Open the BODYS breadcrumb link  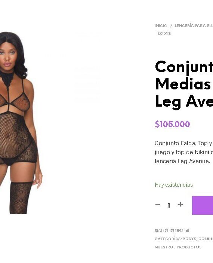click(x=164, y=34)
